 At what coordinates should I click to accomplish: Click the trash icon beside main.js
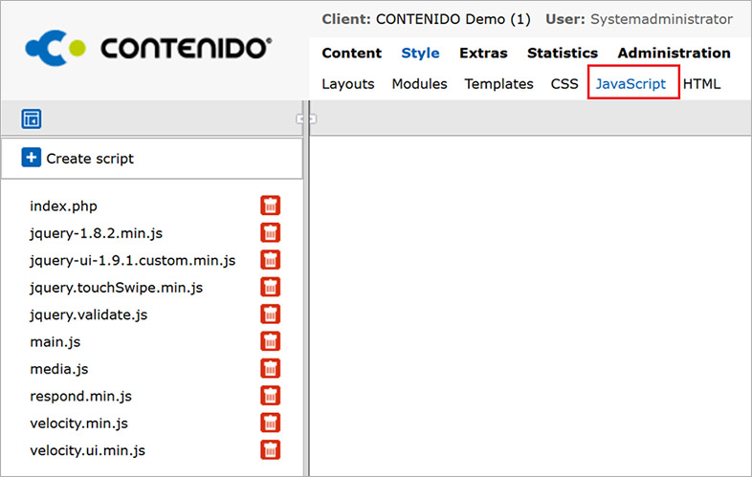point(271,341)
